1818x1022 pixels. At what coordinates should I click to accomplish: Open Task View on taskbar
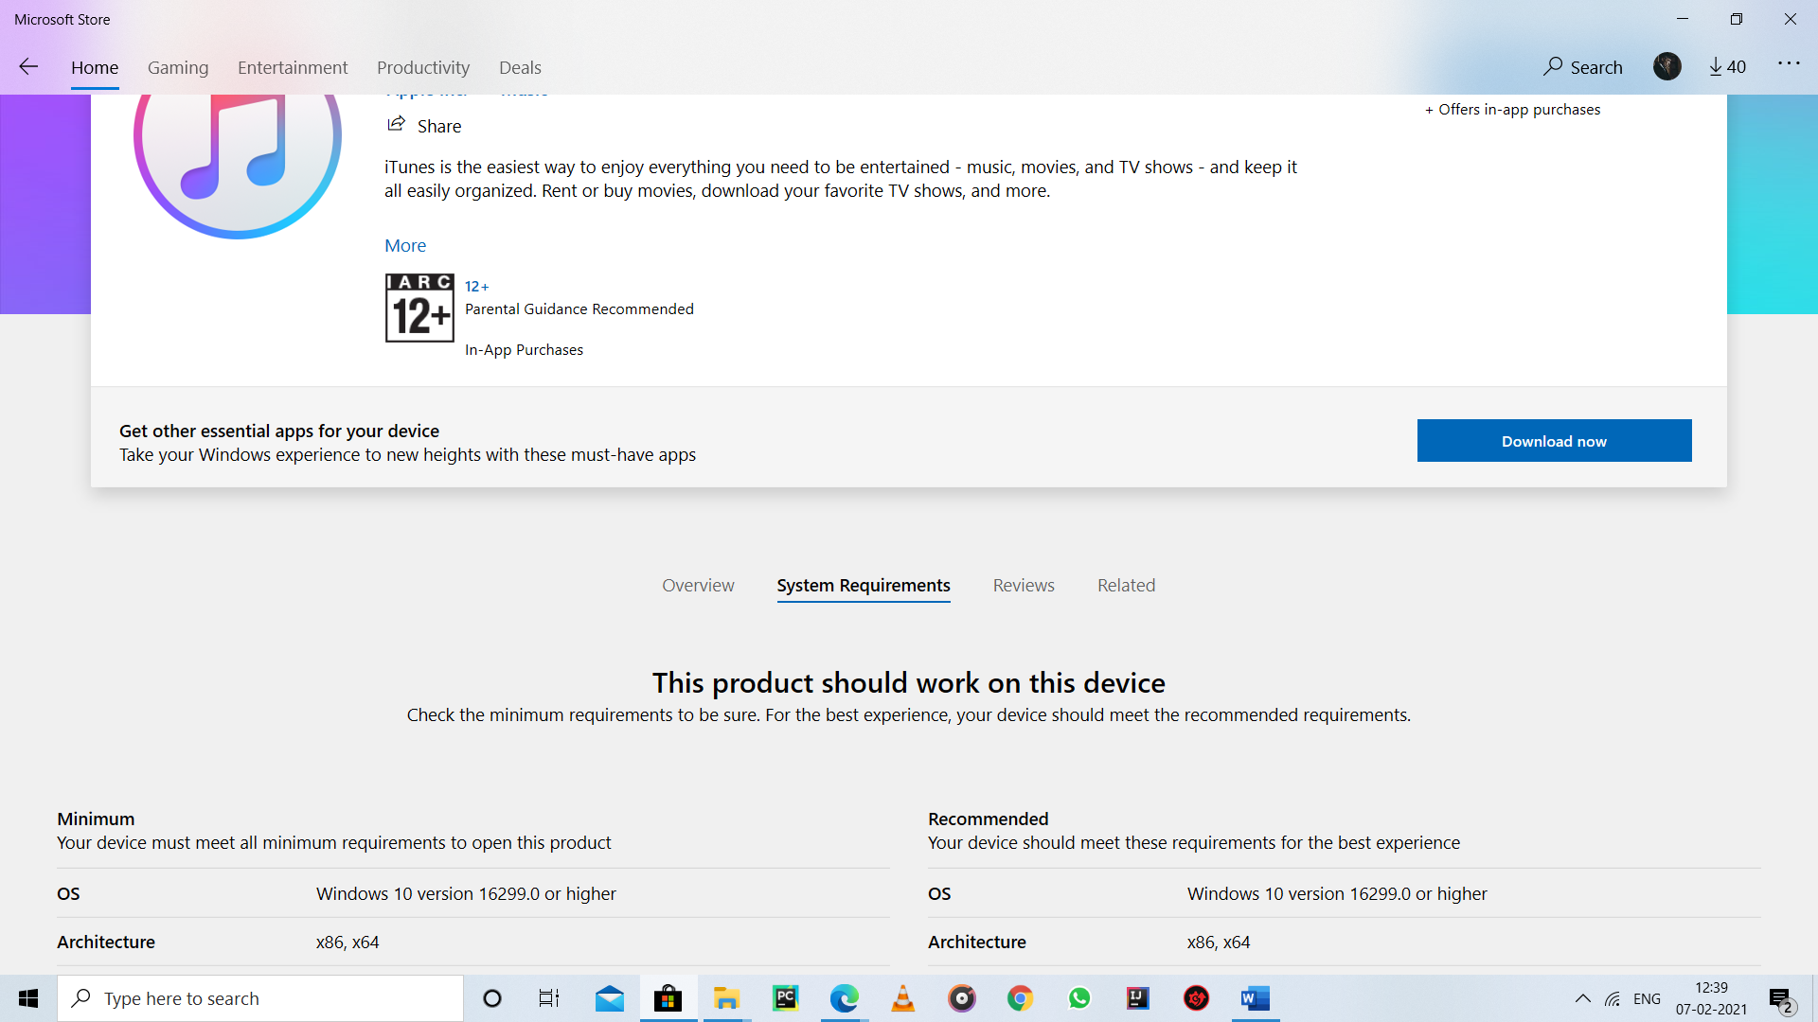click(548, 998)
